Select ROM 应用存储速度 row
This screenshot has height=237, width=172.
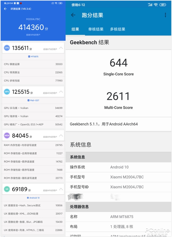point(33,153)
